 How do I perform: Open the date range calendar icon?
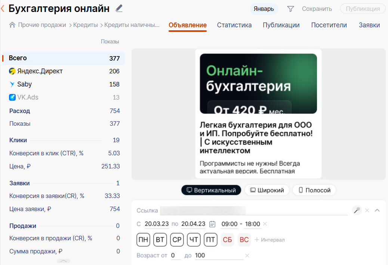[x=212, y=224]
